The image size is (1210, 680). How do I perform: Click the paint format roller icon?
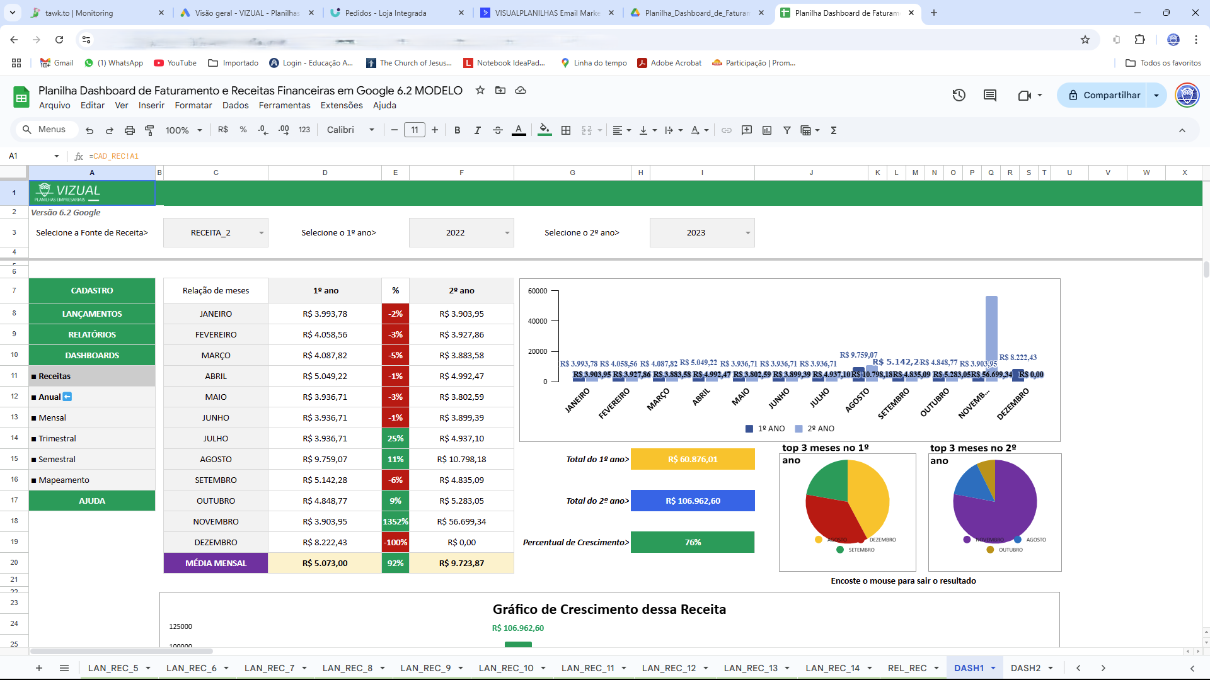coord(149,130)
